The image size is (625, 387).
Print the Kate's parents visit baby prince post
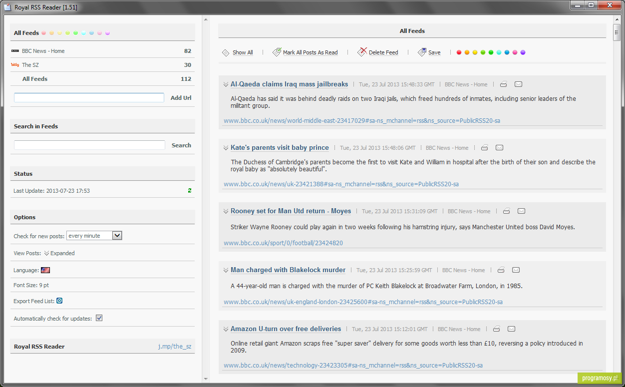pos(484,148)
